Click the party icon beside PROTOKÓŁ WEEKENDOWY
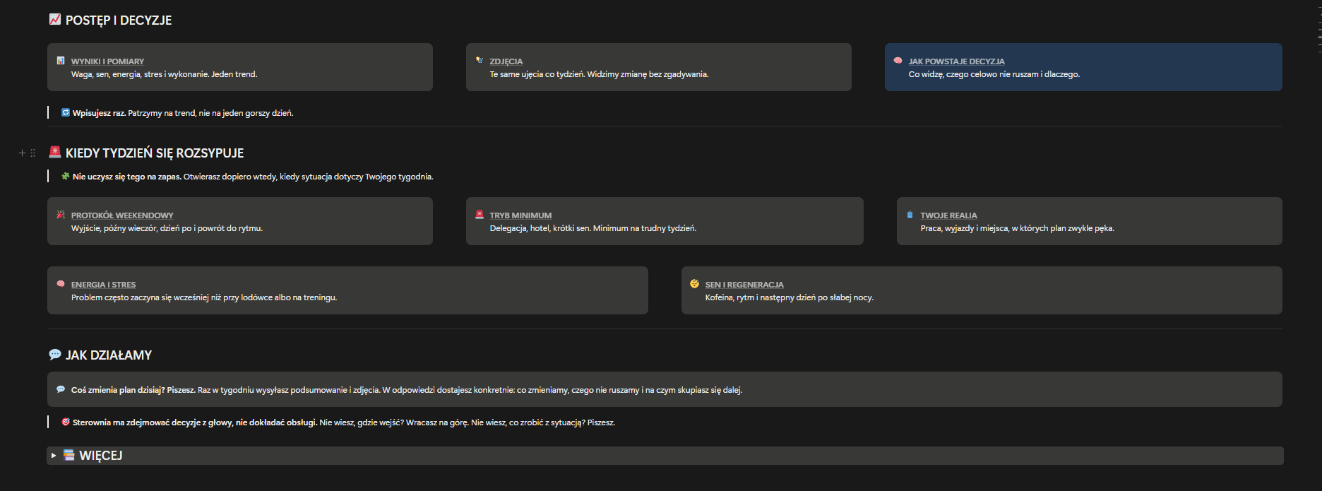Viewport: 1322px width, 491px height. (61, 215)
